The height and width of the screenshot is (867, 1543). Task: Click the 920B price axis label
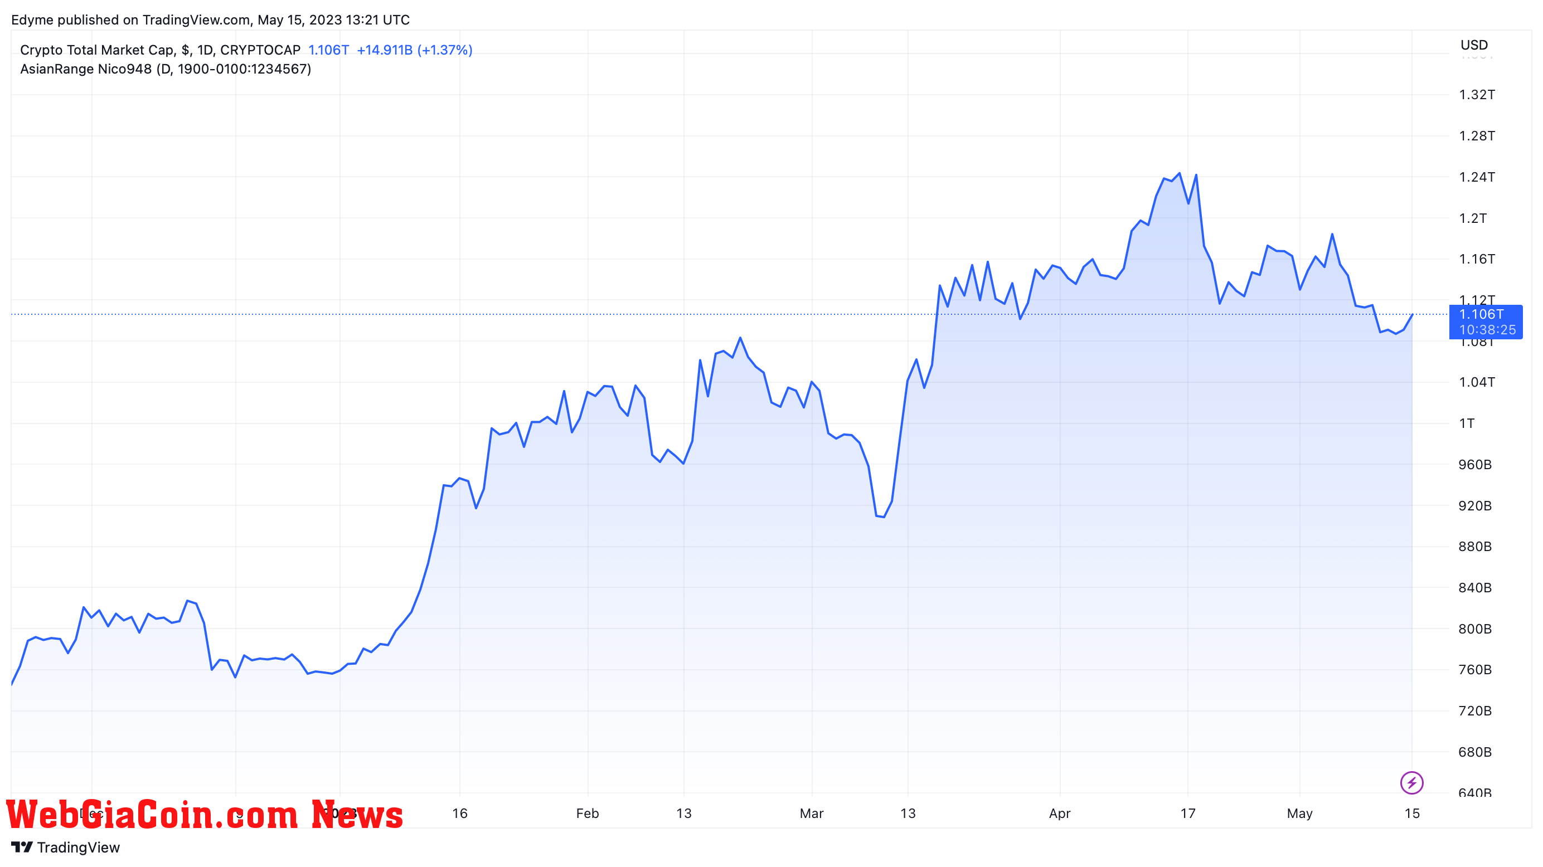click(x=1475, y=506)
